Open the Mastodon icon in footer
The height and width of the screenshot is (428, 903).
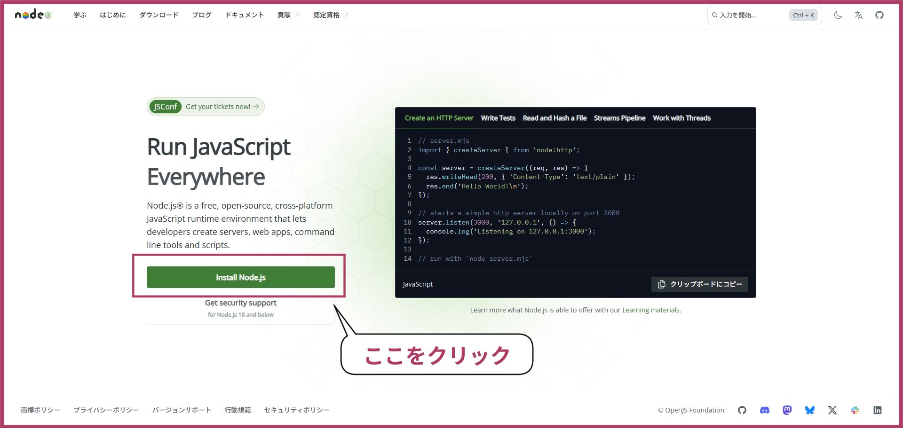787,410
